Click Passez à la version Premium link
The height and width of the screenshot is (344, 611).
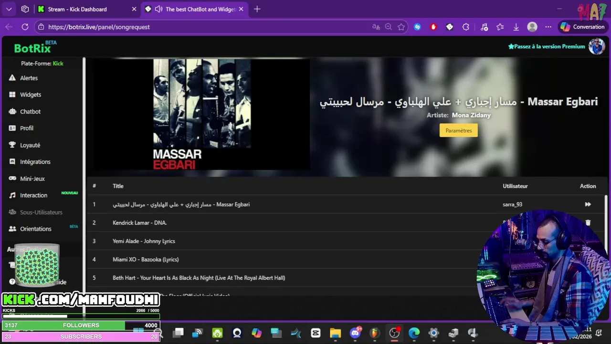[547, 46]
